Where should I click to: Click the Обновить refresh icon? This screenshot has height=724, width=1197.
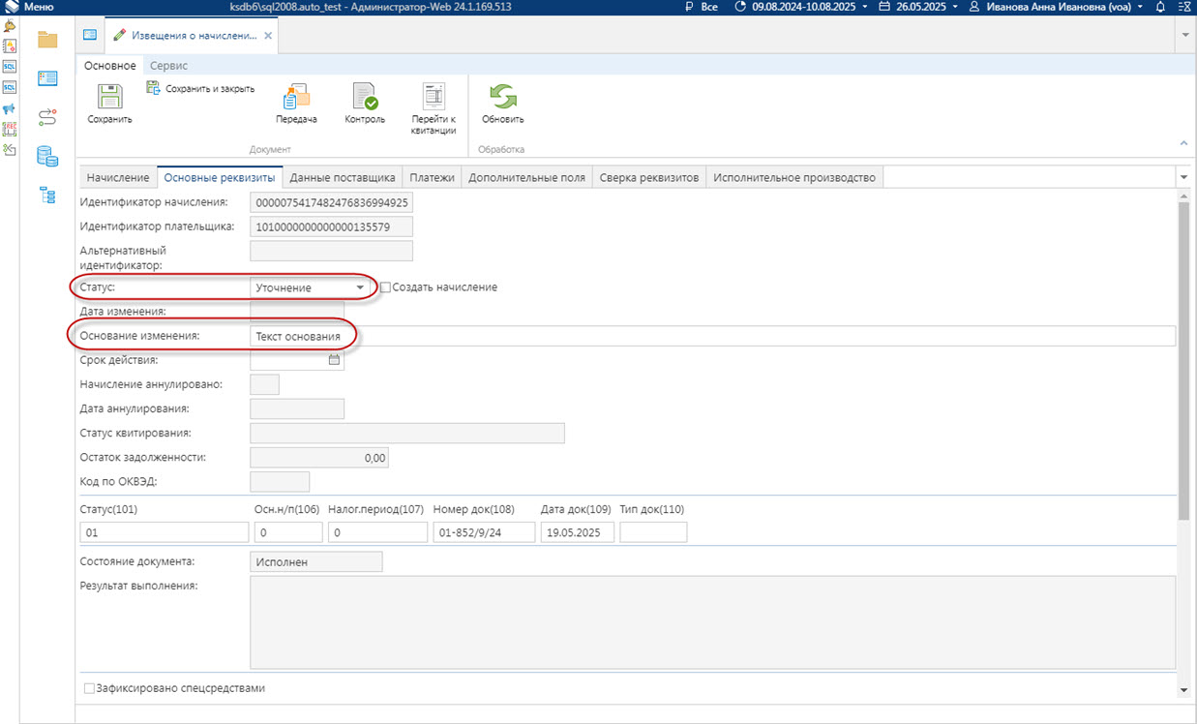coord(503,97)
